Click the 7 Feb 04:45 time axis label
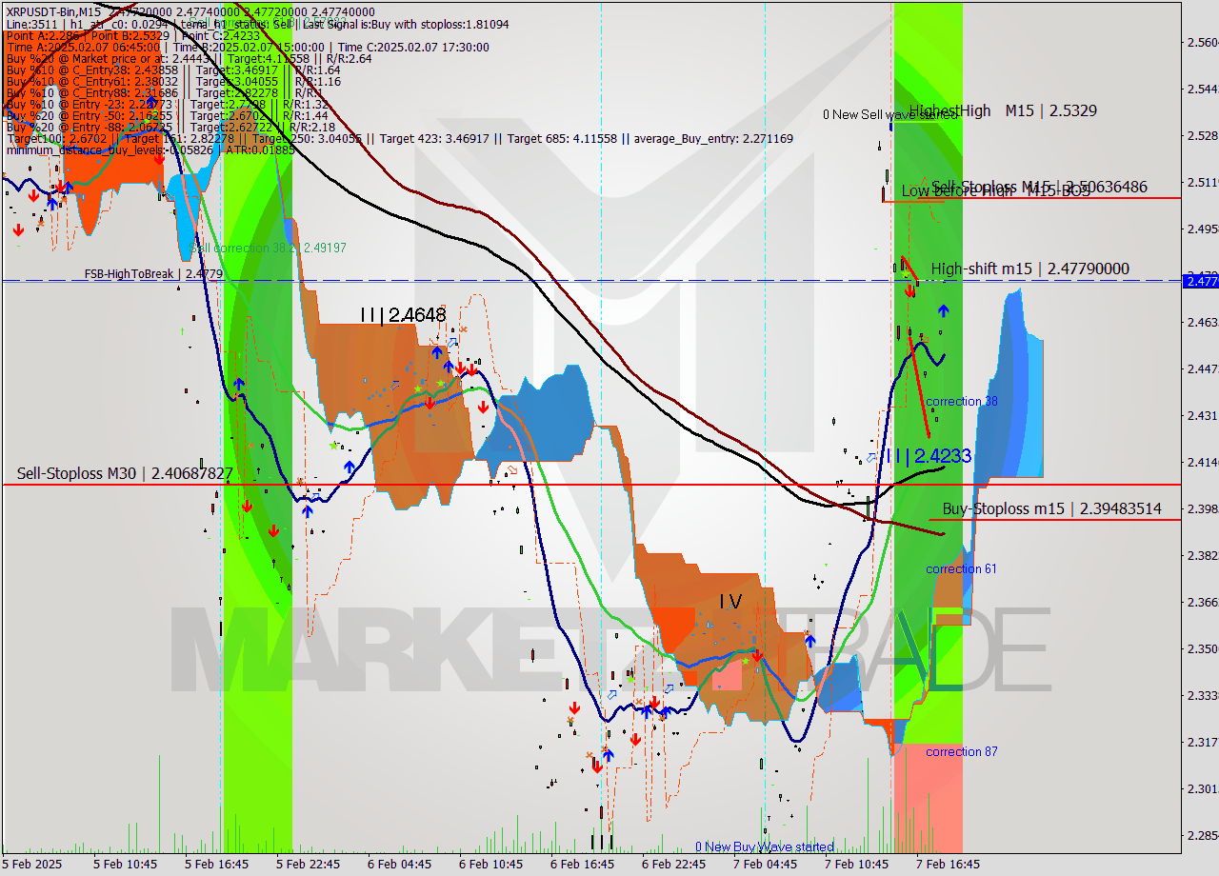 [765, 865]
